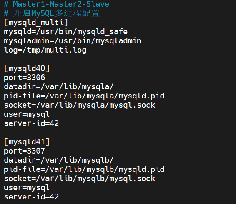The height and width of the screenshot is (204, 236).
Task: Click server-id=42 under mysqld41
Action: click(31, 197)
